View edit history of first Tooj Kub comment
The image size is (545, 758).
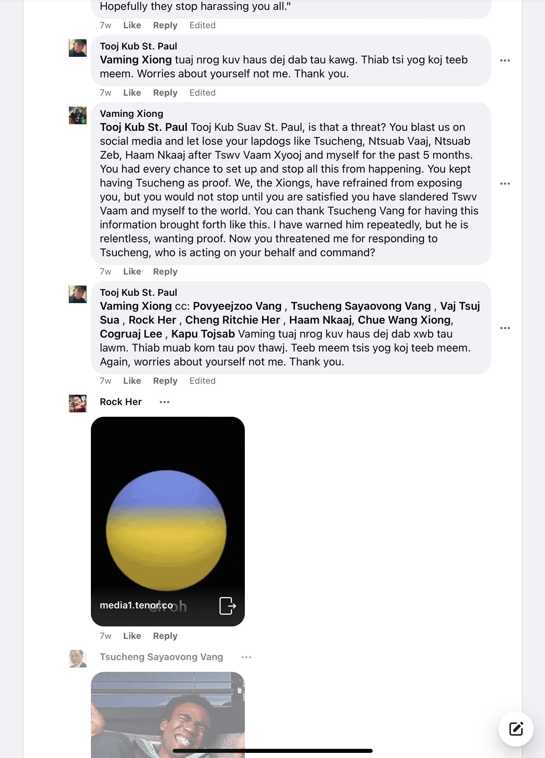point(202,93)
